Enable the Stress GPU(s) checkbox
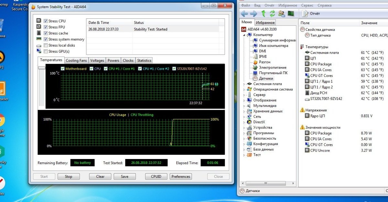Viewport: 388px width, 202px height. (46, 51)
